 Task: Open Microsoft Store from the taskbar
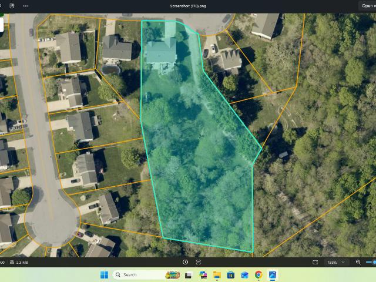click(x=231, y=275)
